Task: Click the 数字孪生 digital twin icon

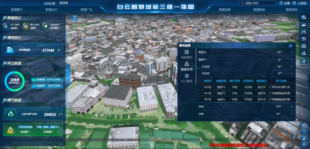Action: coord(304,61)
